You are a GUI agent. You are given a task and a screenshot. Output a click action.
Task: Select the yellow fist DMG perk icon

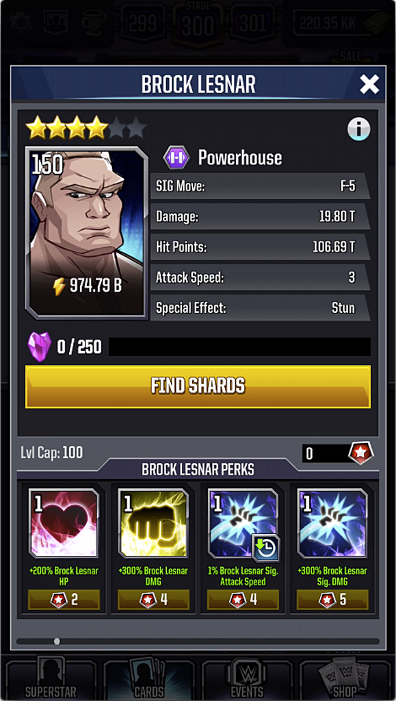[153, 523]
